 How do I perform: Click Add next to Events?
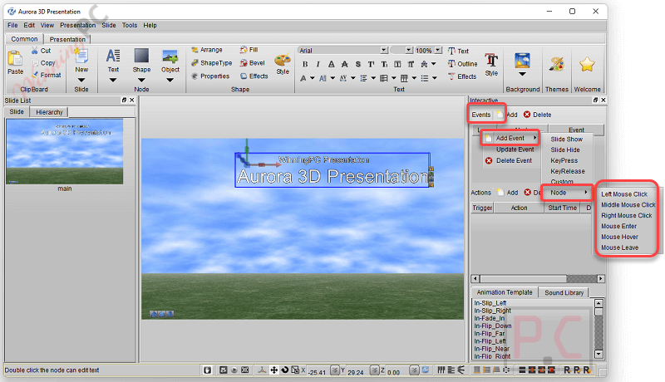tap(507, 115)
